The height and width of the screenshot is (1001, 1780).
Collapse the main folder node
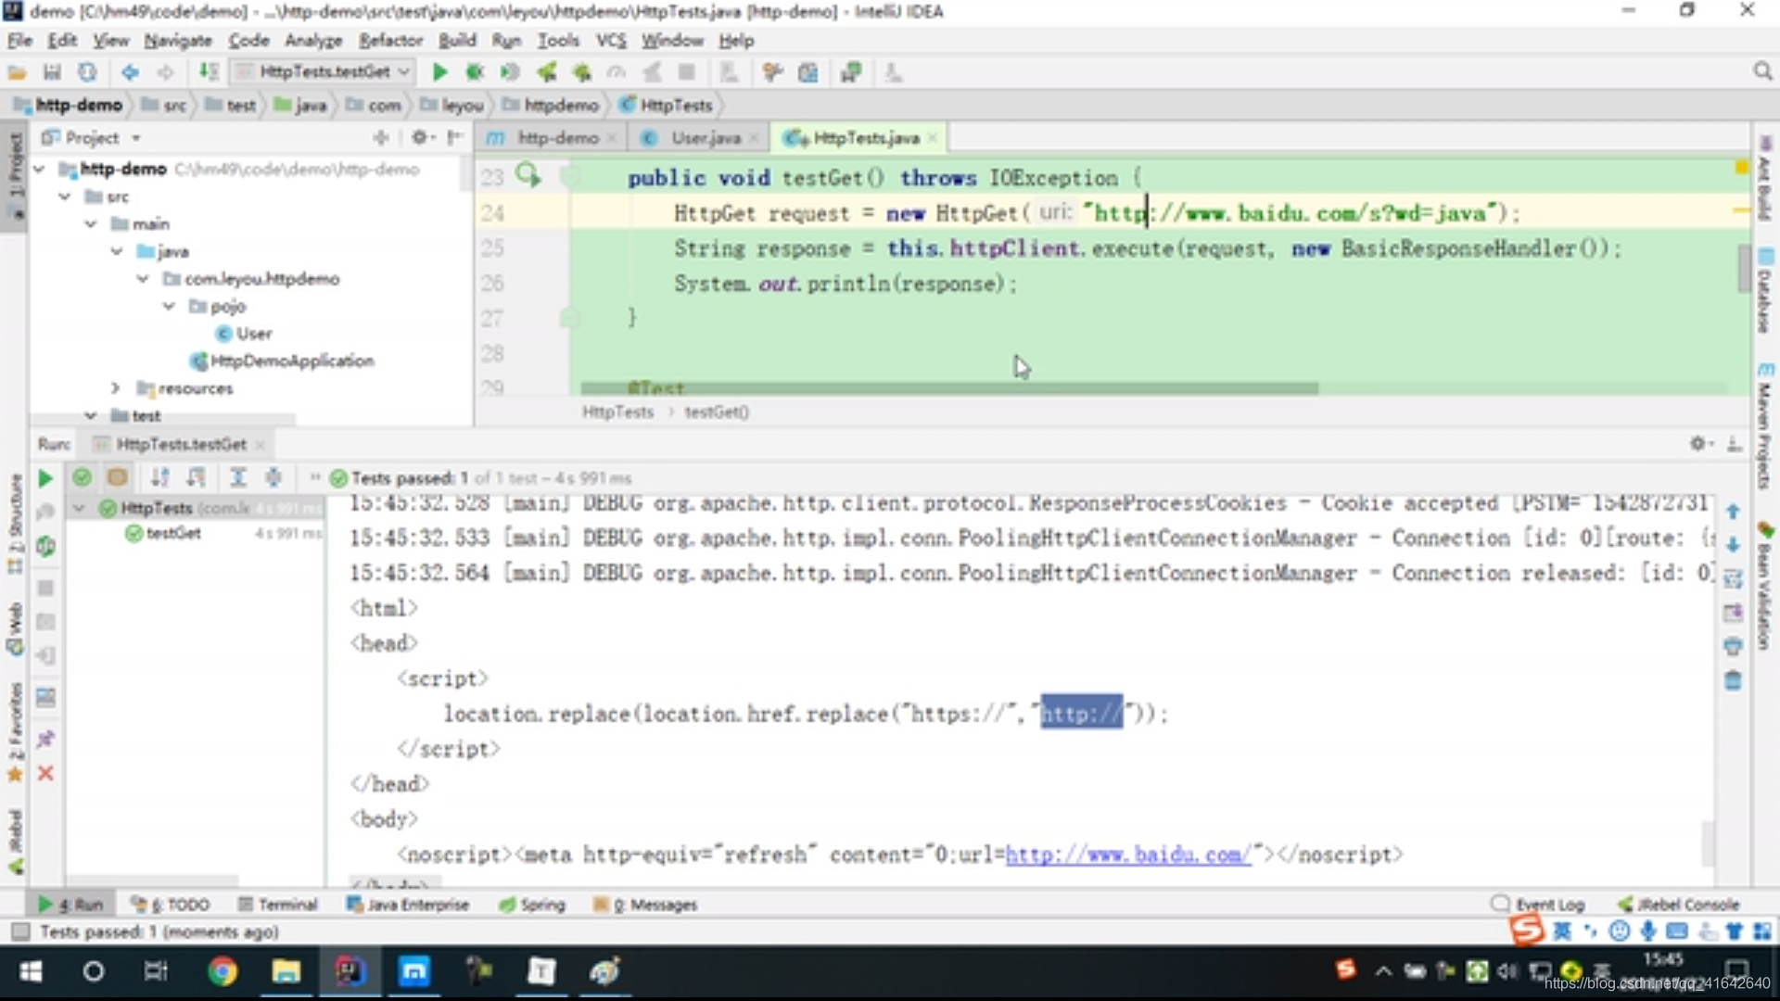[x=90, y=223]
